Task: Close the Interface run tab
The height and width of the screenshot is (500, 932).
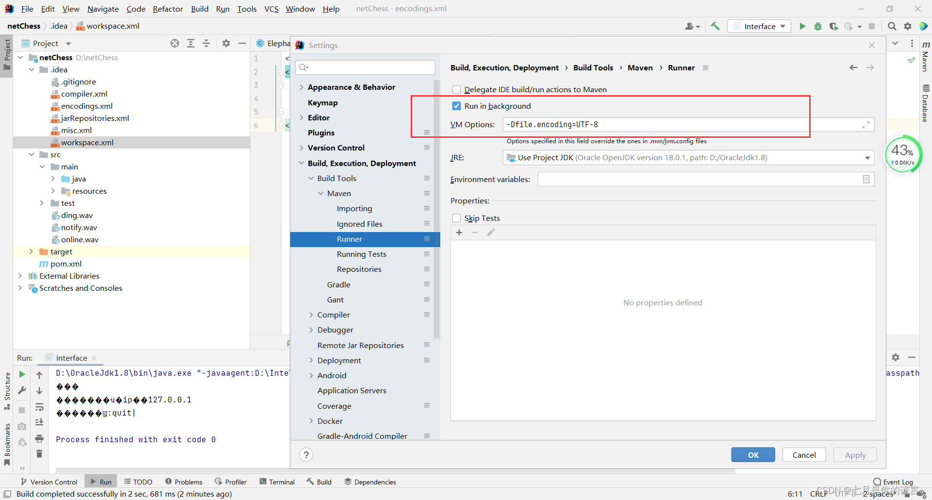Action: (94, 358)
